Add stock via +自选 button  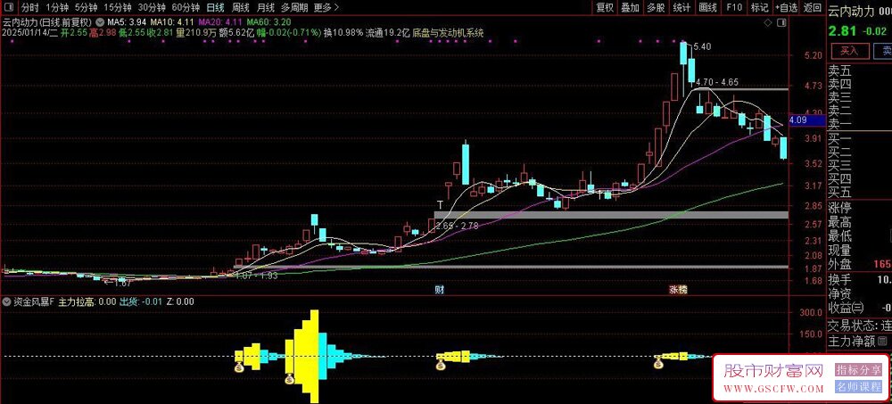786,7
